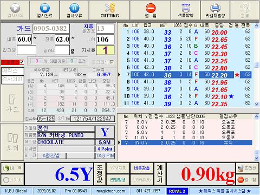Click the S/T No field 121754/122947
This screenshot has height=195, width=260.
[x=93, y=119]
